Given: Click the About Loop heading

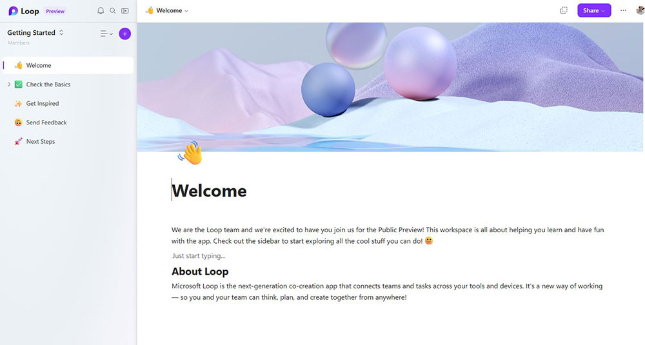Looking at the screenshot, I should point(200,271).
